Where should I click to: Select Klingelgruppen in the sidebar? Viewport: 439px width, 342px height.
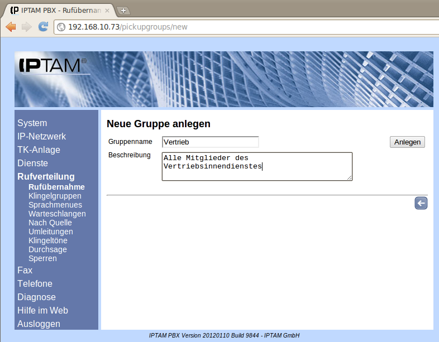tap(55, 196)
